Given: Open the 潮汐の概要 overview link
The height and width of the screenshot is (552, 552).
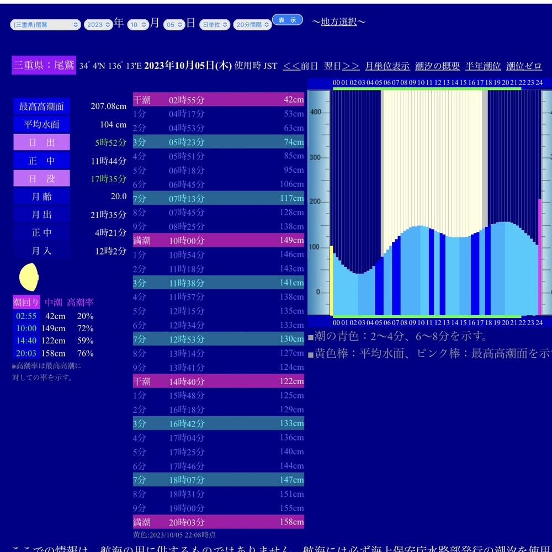Looking at the screenshot, I should tap(437, 66).
